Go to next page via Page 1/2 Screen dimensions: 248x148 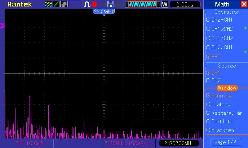pyautogui.click(x=225, y=142)
